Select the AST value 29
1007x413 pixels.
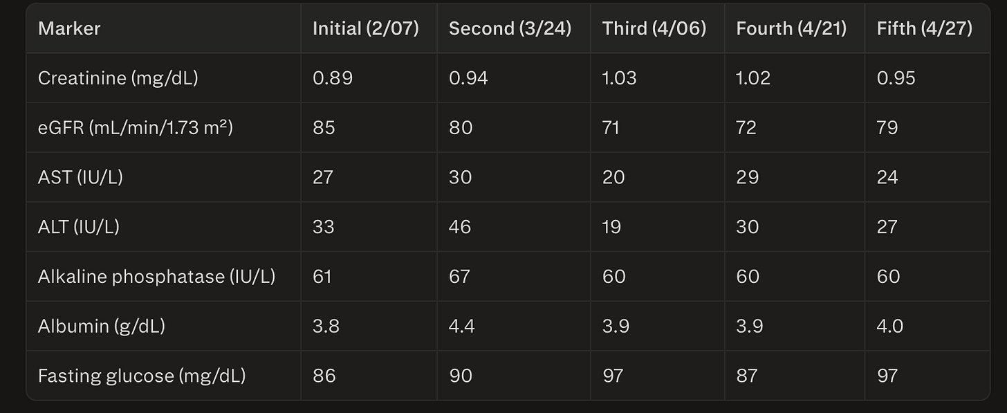tap(748, 177)
